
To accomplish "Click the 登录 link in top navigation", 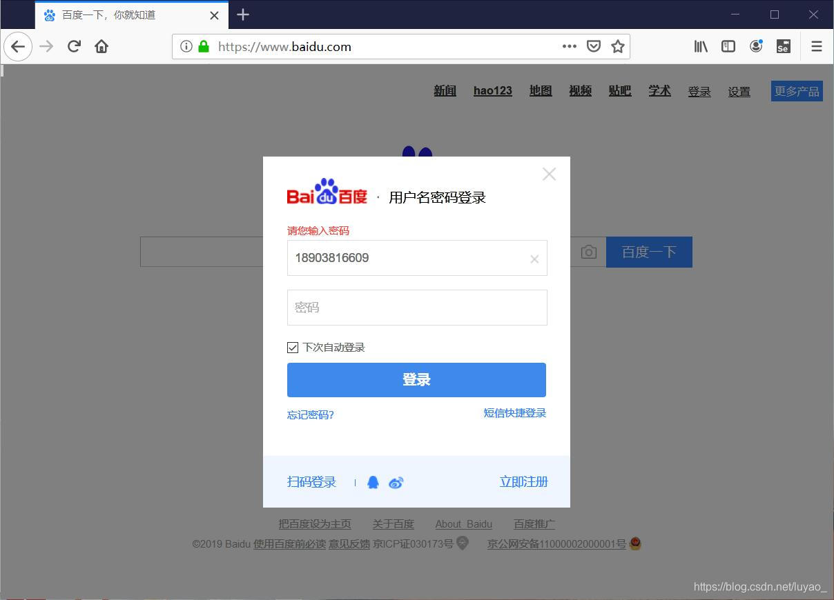I will (x=699, y=91).
